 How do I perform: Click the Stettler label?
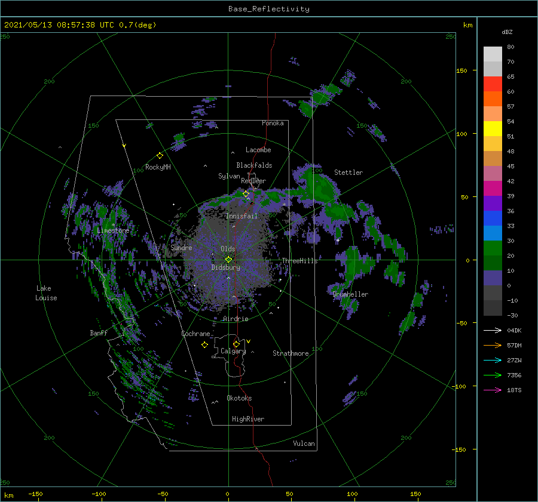(x=349, y=173)
